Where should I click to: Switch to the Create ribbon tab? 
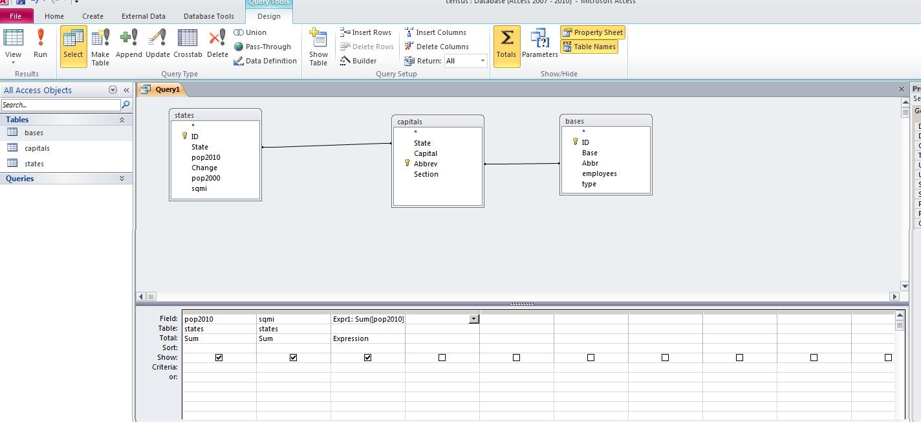pos(92,16)
